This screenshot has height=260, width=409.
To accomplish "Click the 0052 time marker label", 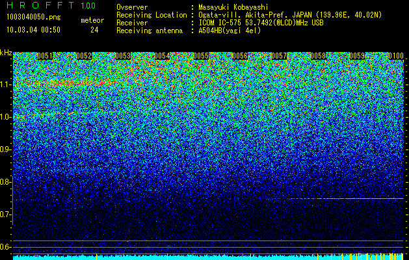I will (x=84, y=56).
